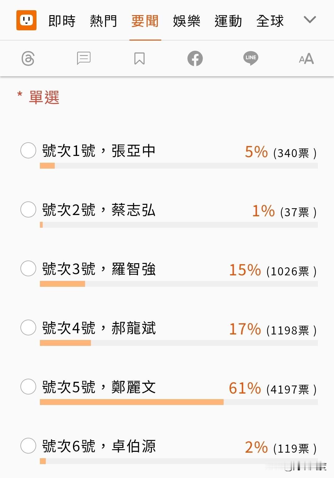Choose candidate 6 卓伯源 radio option
The height and width of the screenshot is (478, 334).
pos(28,446)
